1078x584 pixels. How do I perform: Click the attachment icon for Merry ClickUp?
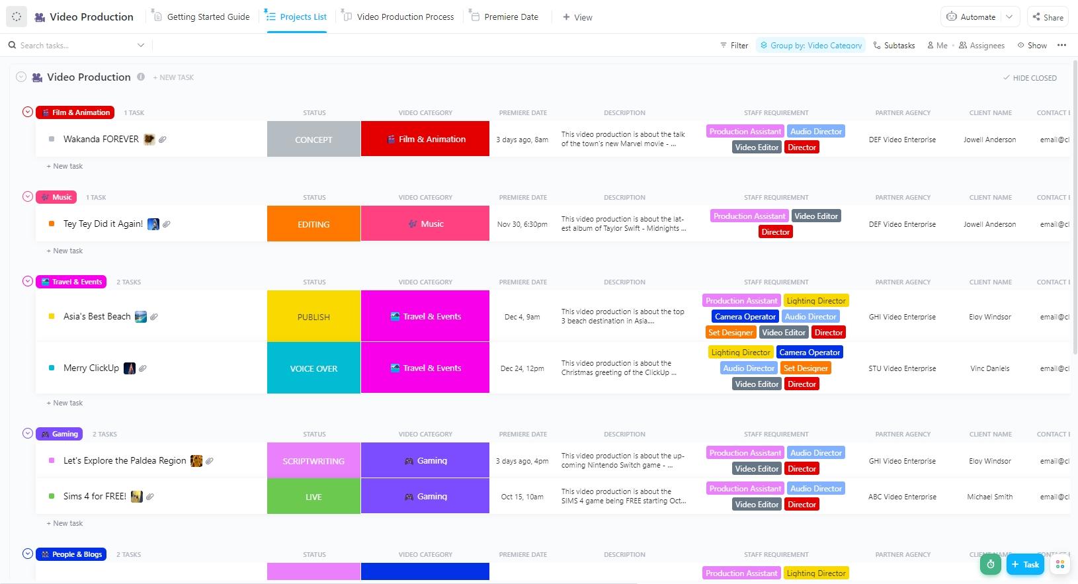click(143, 368)
